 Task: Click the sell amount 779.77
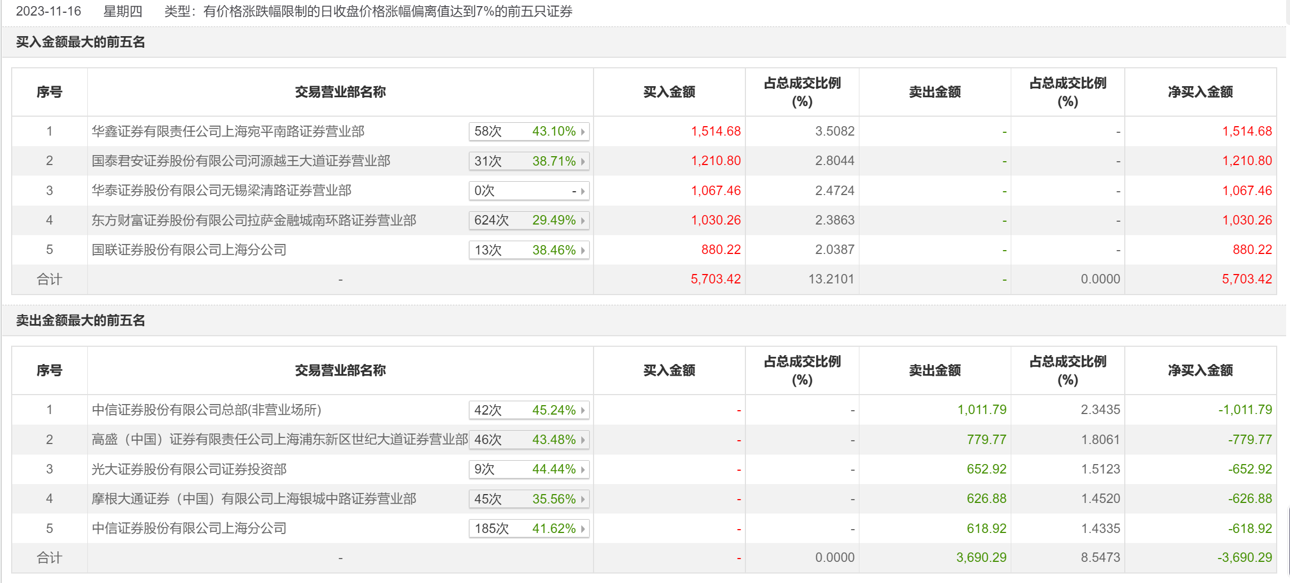pyautogui.click(x=986, y=440)
